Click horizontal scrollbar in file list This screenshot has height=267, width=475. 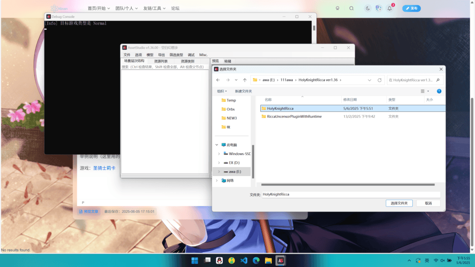pyautogui.click(x=348, y=184)
